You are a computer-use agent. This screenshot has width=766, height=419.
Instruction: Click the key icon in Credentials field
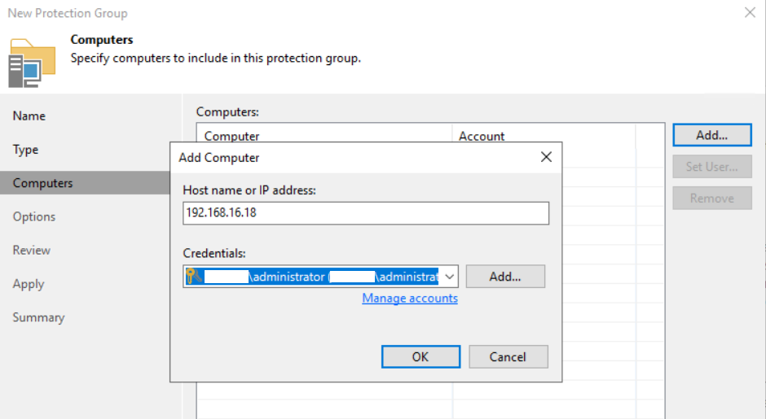pyautogui.click(x=192, y=277)
